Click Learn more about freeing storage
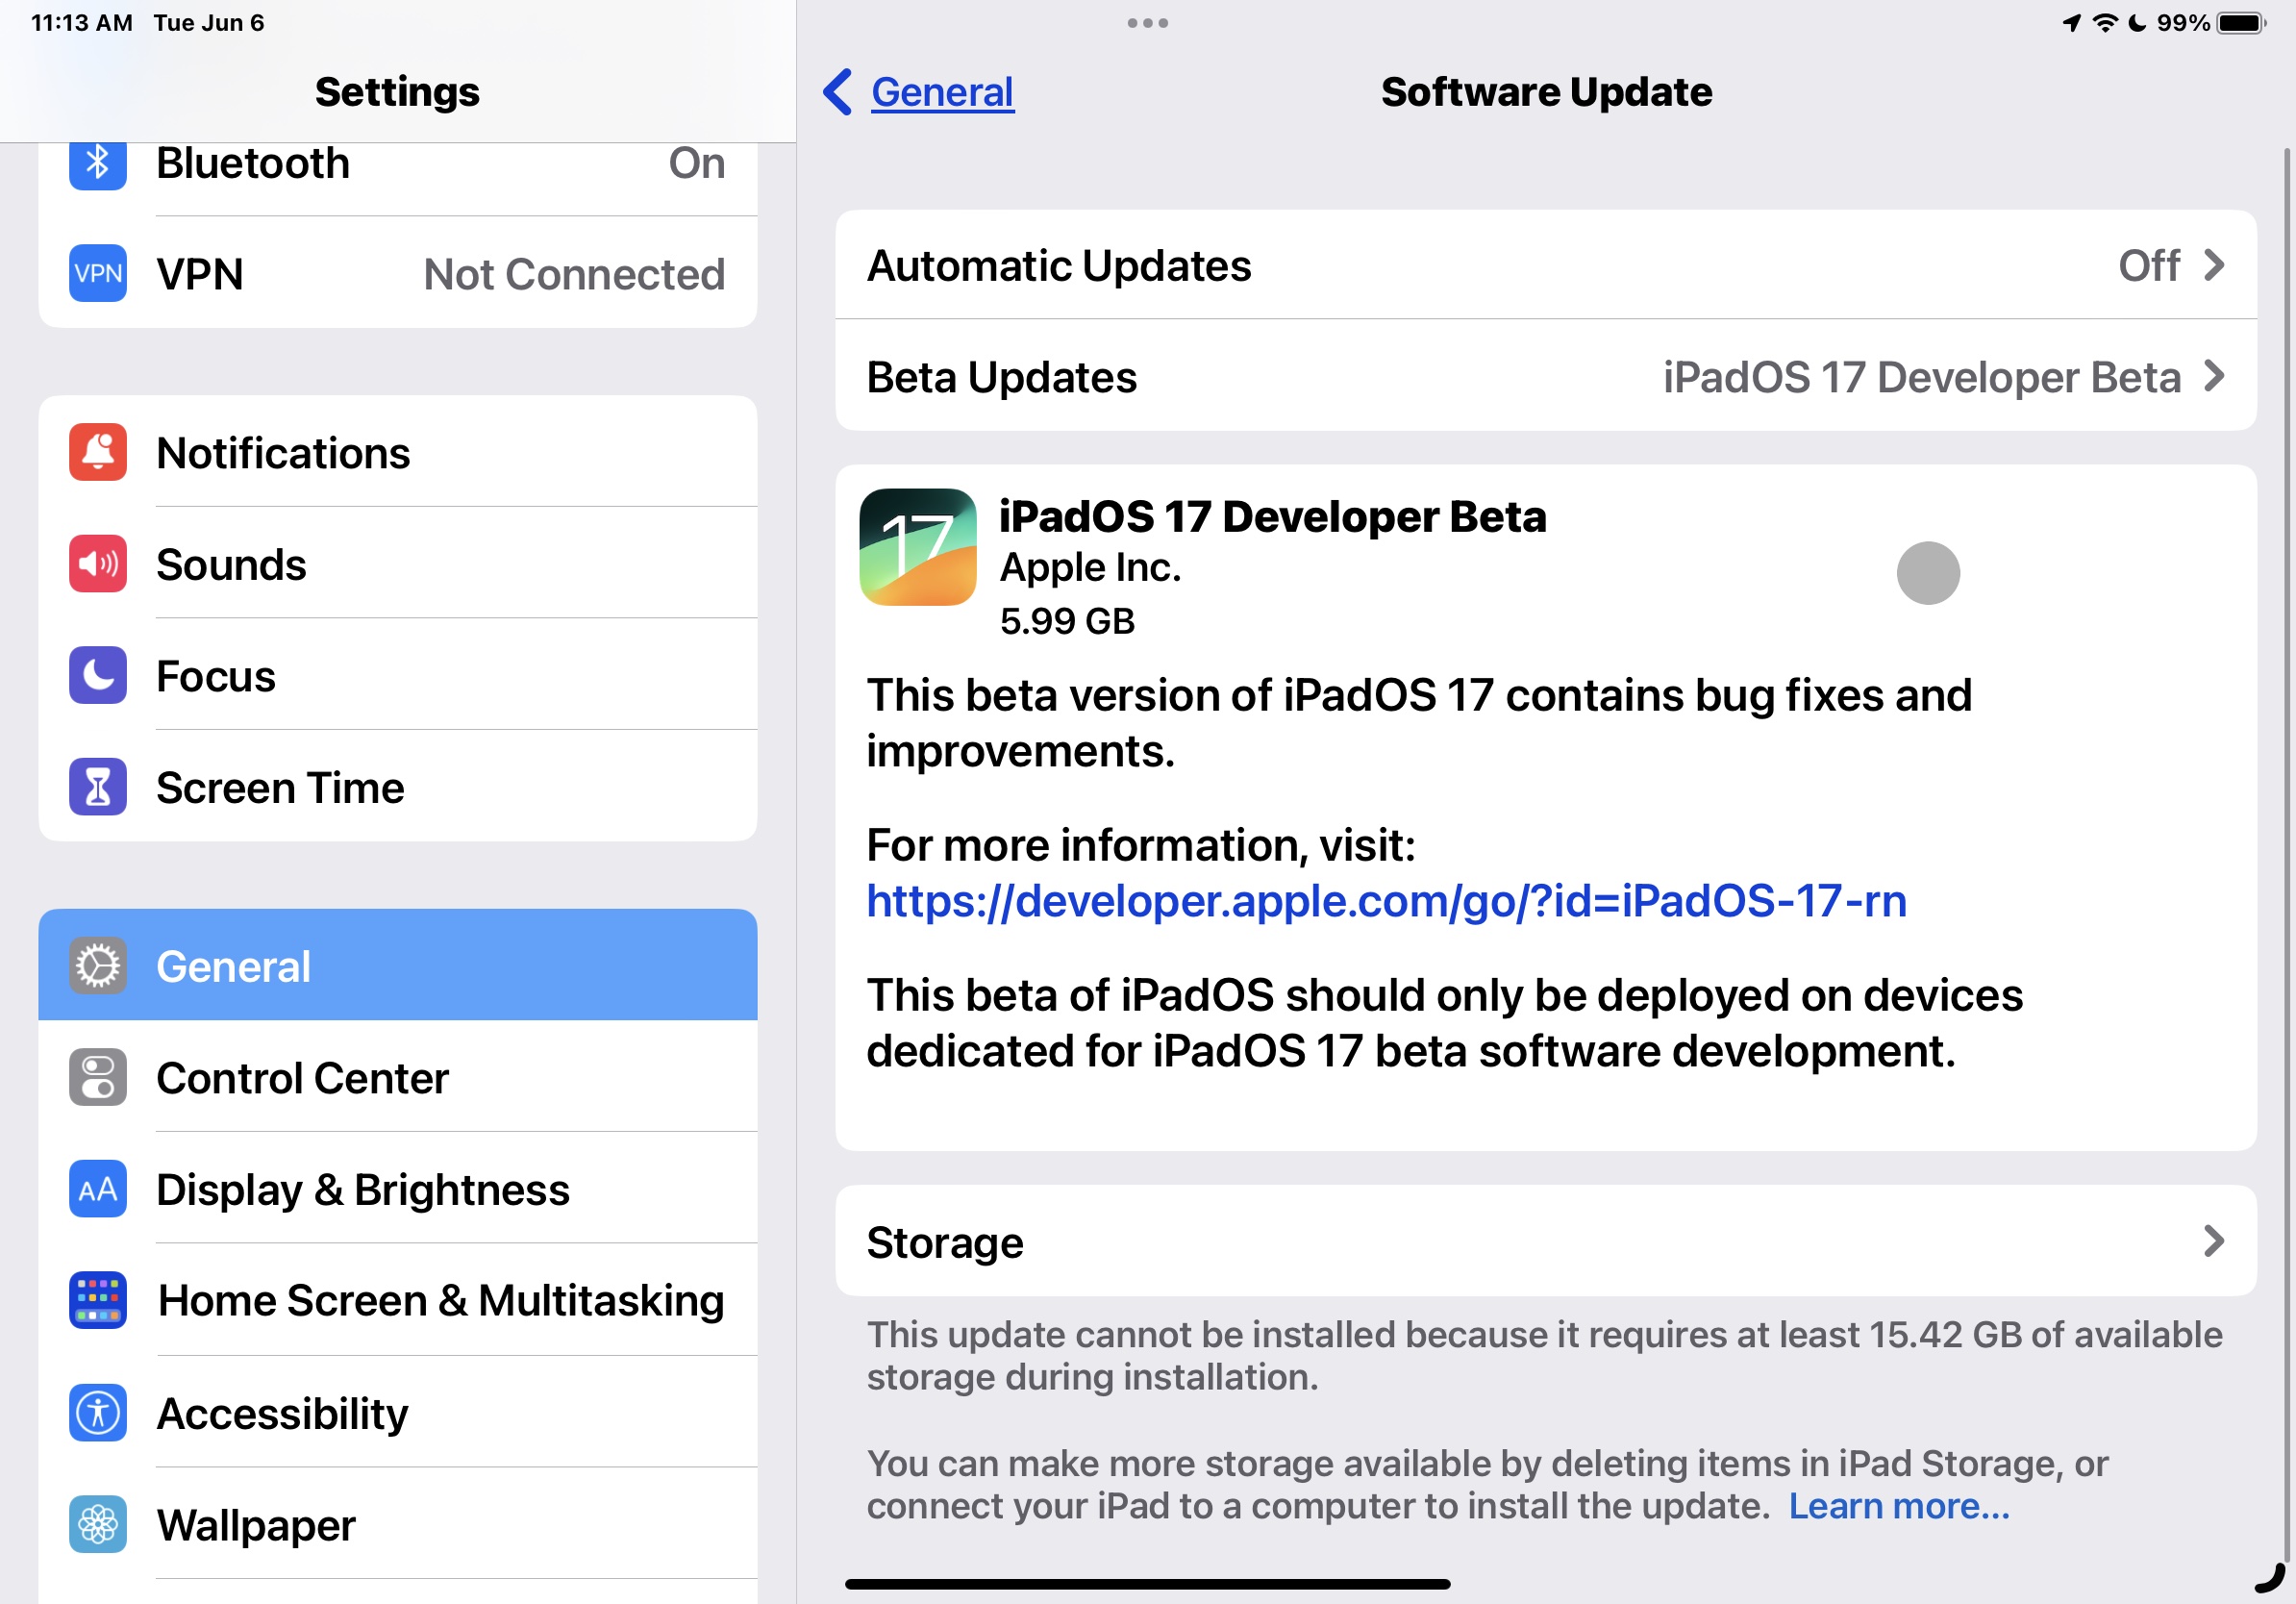This screenshot has width=2296, height=1604. click(1899, 1506)
